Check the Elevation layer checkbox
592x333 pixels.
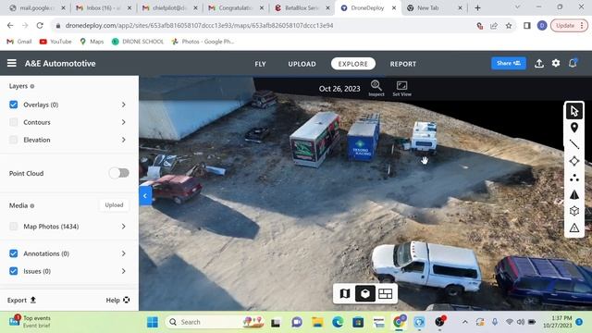click(x=14, y=140)
